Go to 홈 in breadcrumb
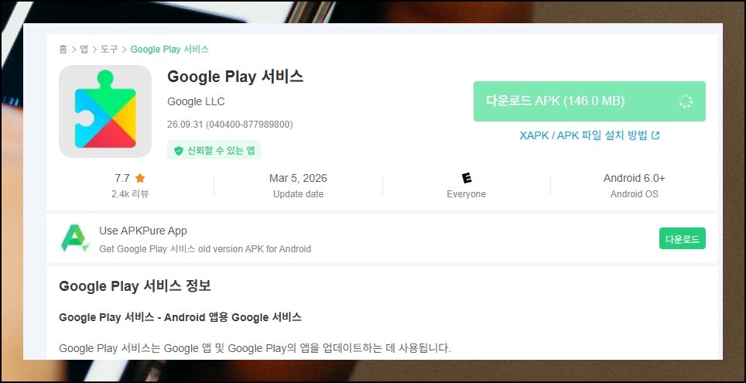Viewport: 746px width, 383px height. point(63,50)
